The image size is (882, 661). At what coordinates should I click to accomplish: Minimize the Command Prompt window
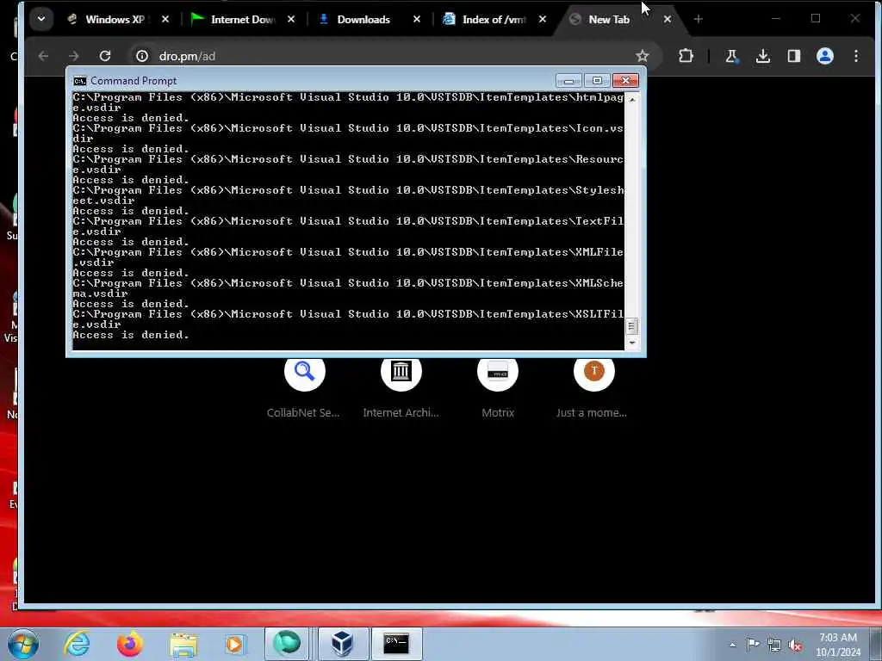[x=568, y=81]
